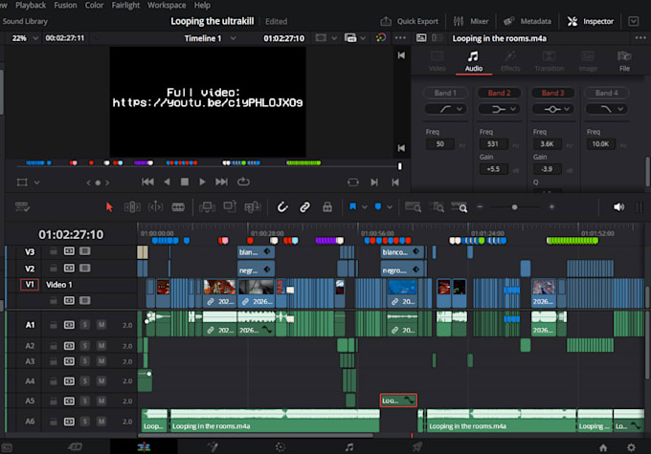The width and height of the screenshot is (651, 454).
Task: Enable EQ Band 4
Action: (x=607, y=93)
